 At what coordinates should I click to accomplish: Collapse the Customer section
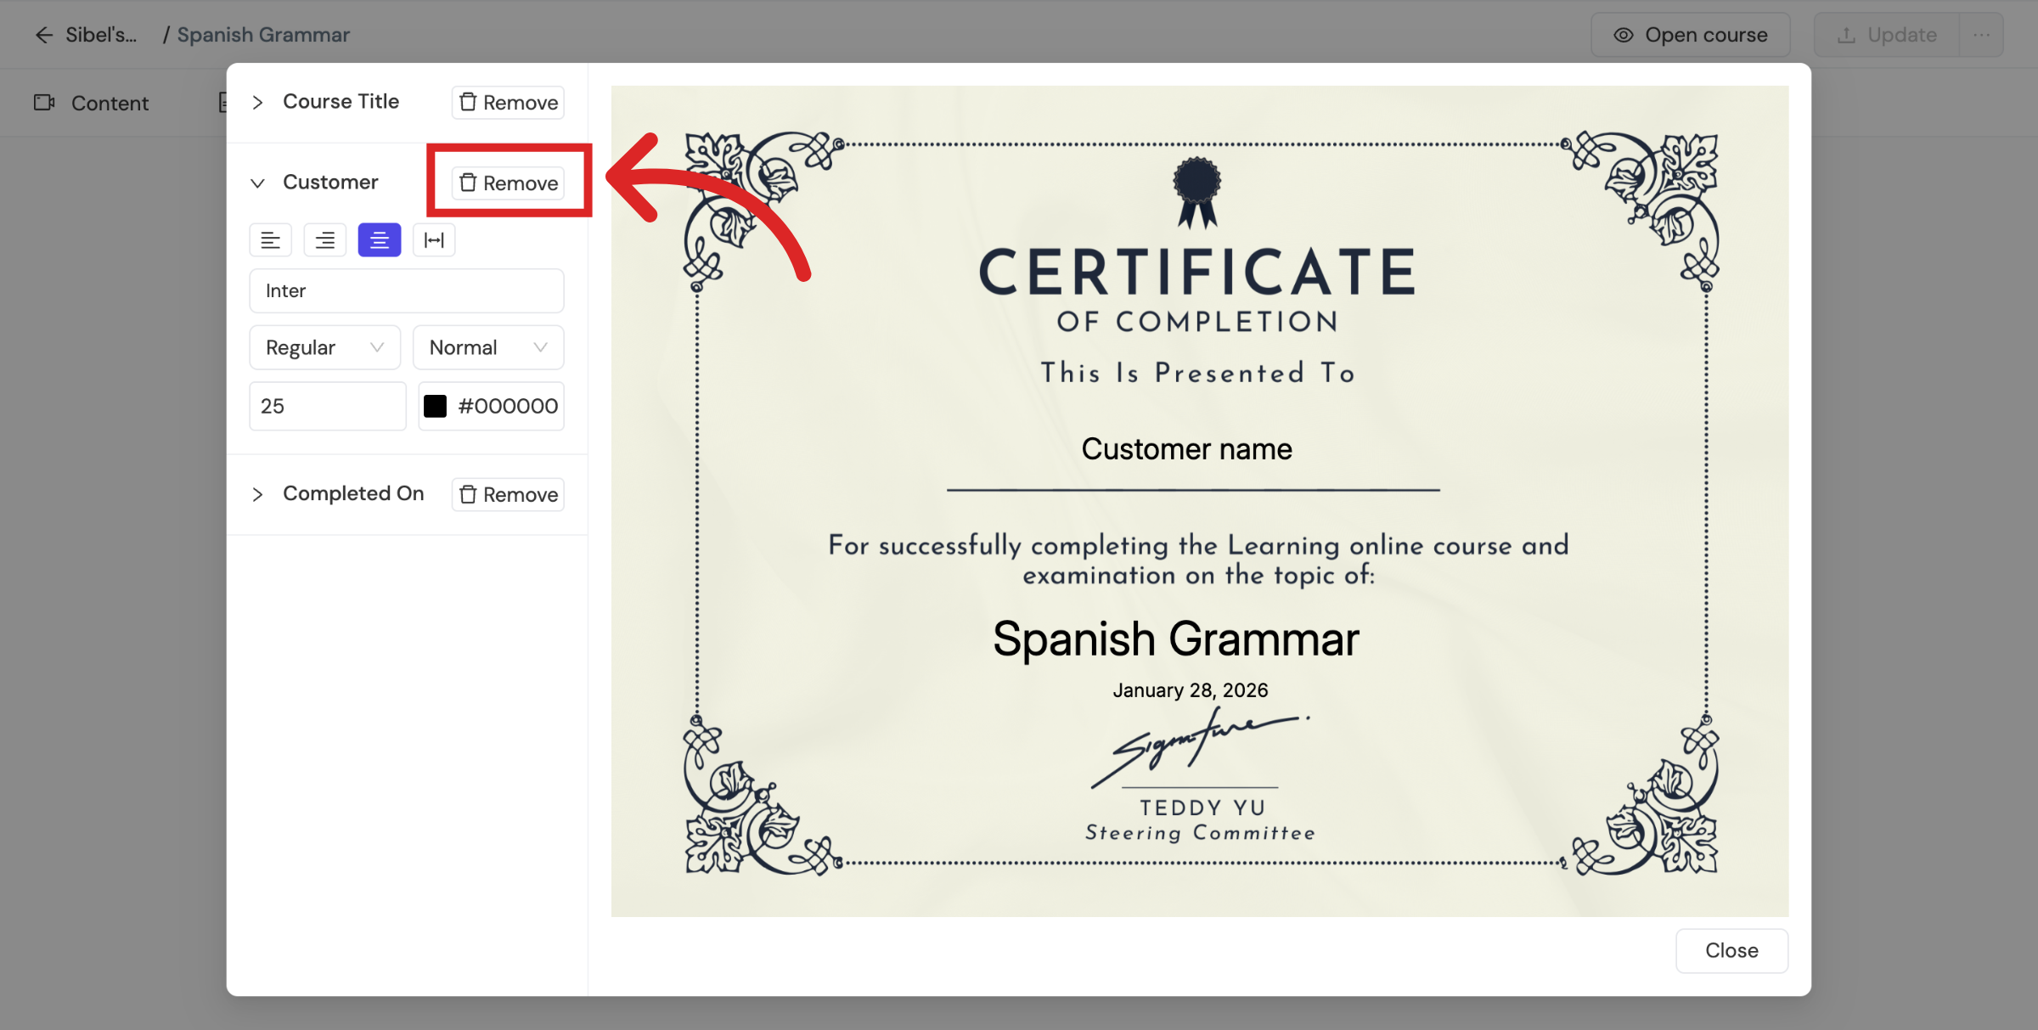click(257, 183)
